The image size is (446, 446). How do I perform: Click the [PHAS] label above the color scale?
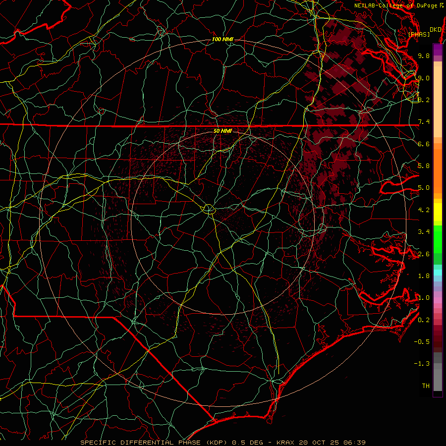419,35
